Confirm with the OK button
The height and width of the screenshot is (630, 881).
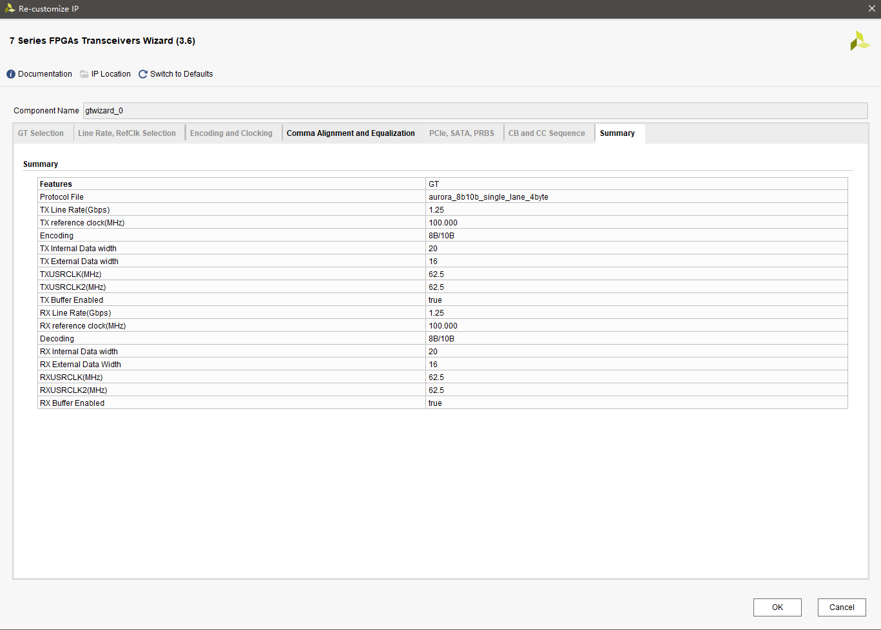coord(777,607)
